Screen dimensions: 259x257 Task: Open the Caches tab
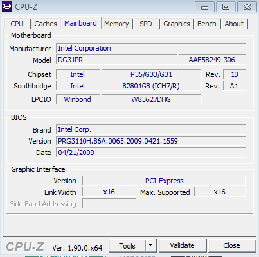click(x=46, y=24)
